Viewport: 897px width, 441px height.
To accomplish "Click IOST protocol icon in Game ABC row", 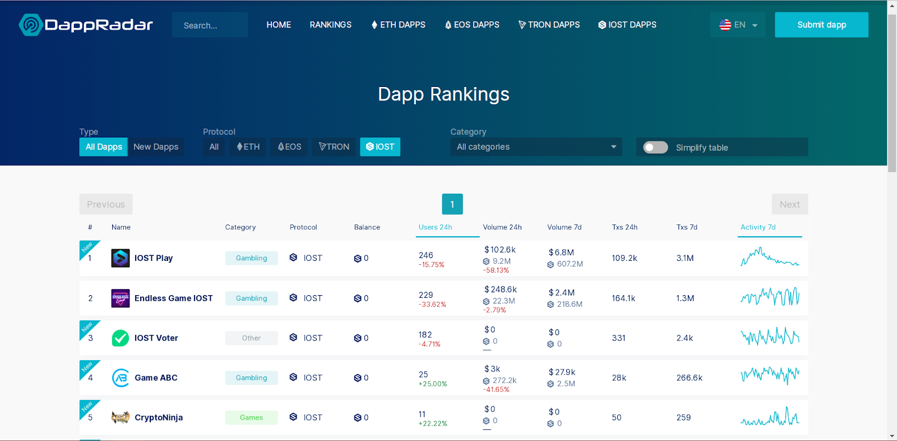I will 293,377.
